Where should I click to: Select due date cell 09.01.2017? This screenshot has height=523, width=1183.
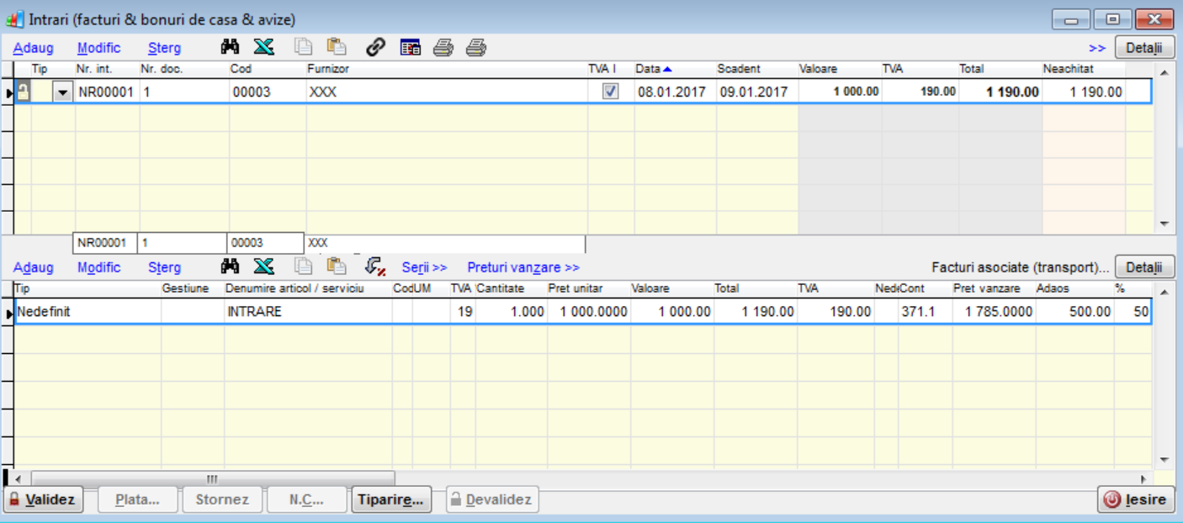756,92
